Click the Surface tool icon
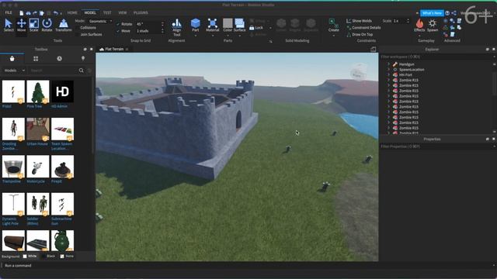This screenshot has height=279, width=497. coord(239,23)
